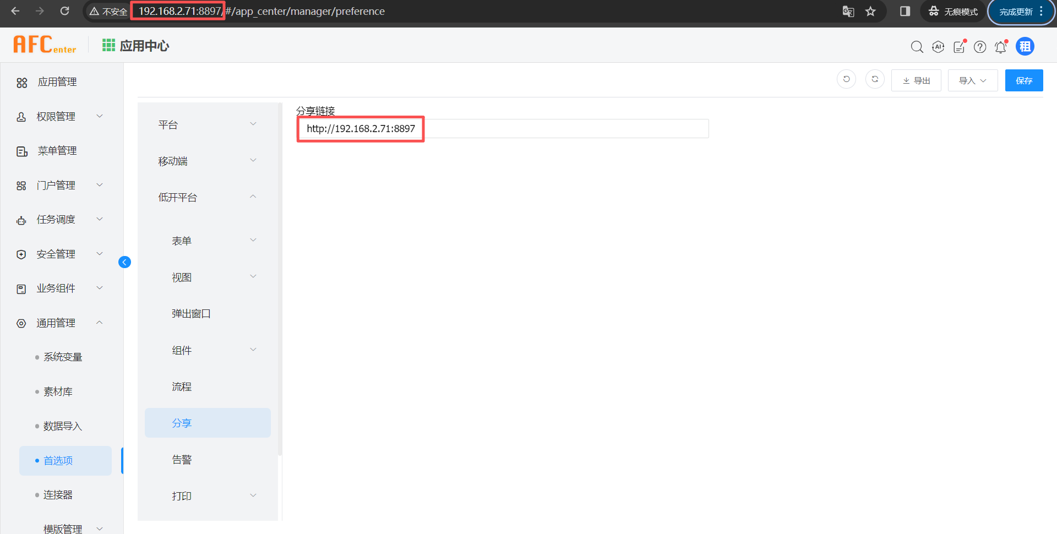Click the search magnifier icon in header
This screenshot has height=534, width=1057.
pos(917,47)
